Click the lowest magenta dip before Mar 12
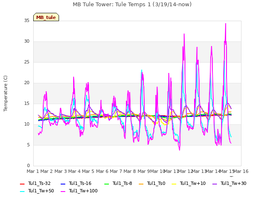266x199 pixels. [180, 150]
